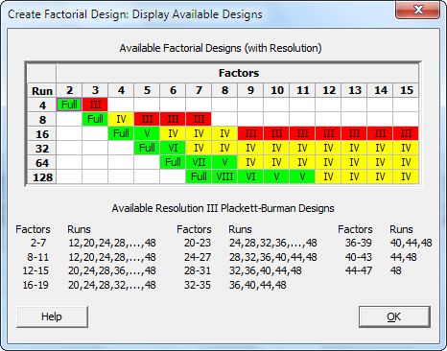Click the III cell for 8 runs, 7 factors
The height and width of the screenshot is (351, 447).
pos(199,119)
